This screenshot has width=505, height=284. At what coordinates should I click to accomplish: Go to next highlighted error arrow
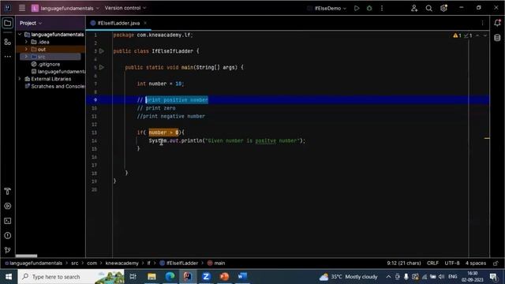(484, 35)
